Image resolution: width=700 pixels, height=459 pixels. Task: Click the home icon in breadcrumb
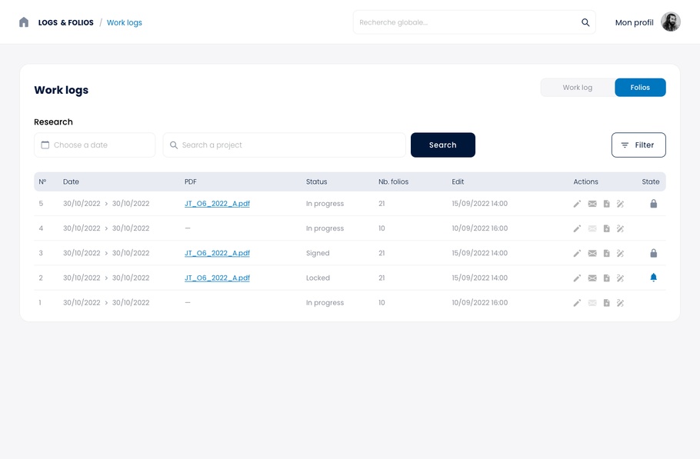point(24,22)
